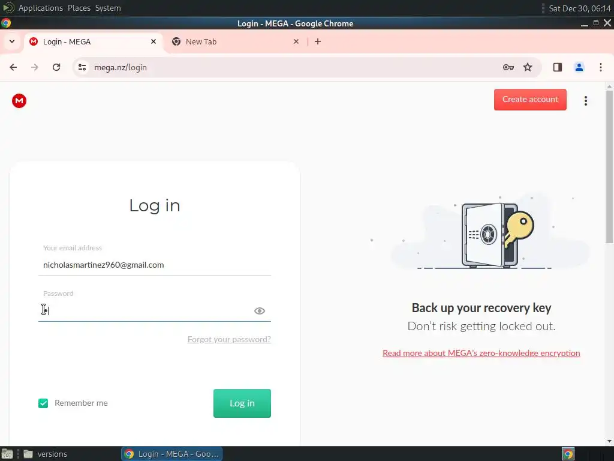Click the page vertical scrollbar
Viewport: 614px width, 461px height.
pos(609,167)
